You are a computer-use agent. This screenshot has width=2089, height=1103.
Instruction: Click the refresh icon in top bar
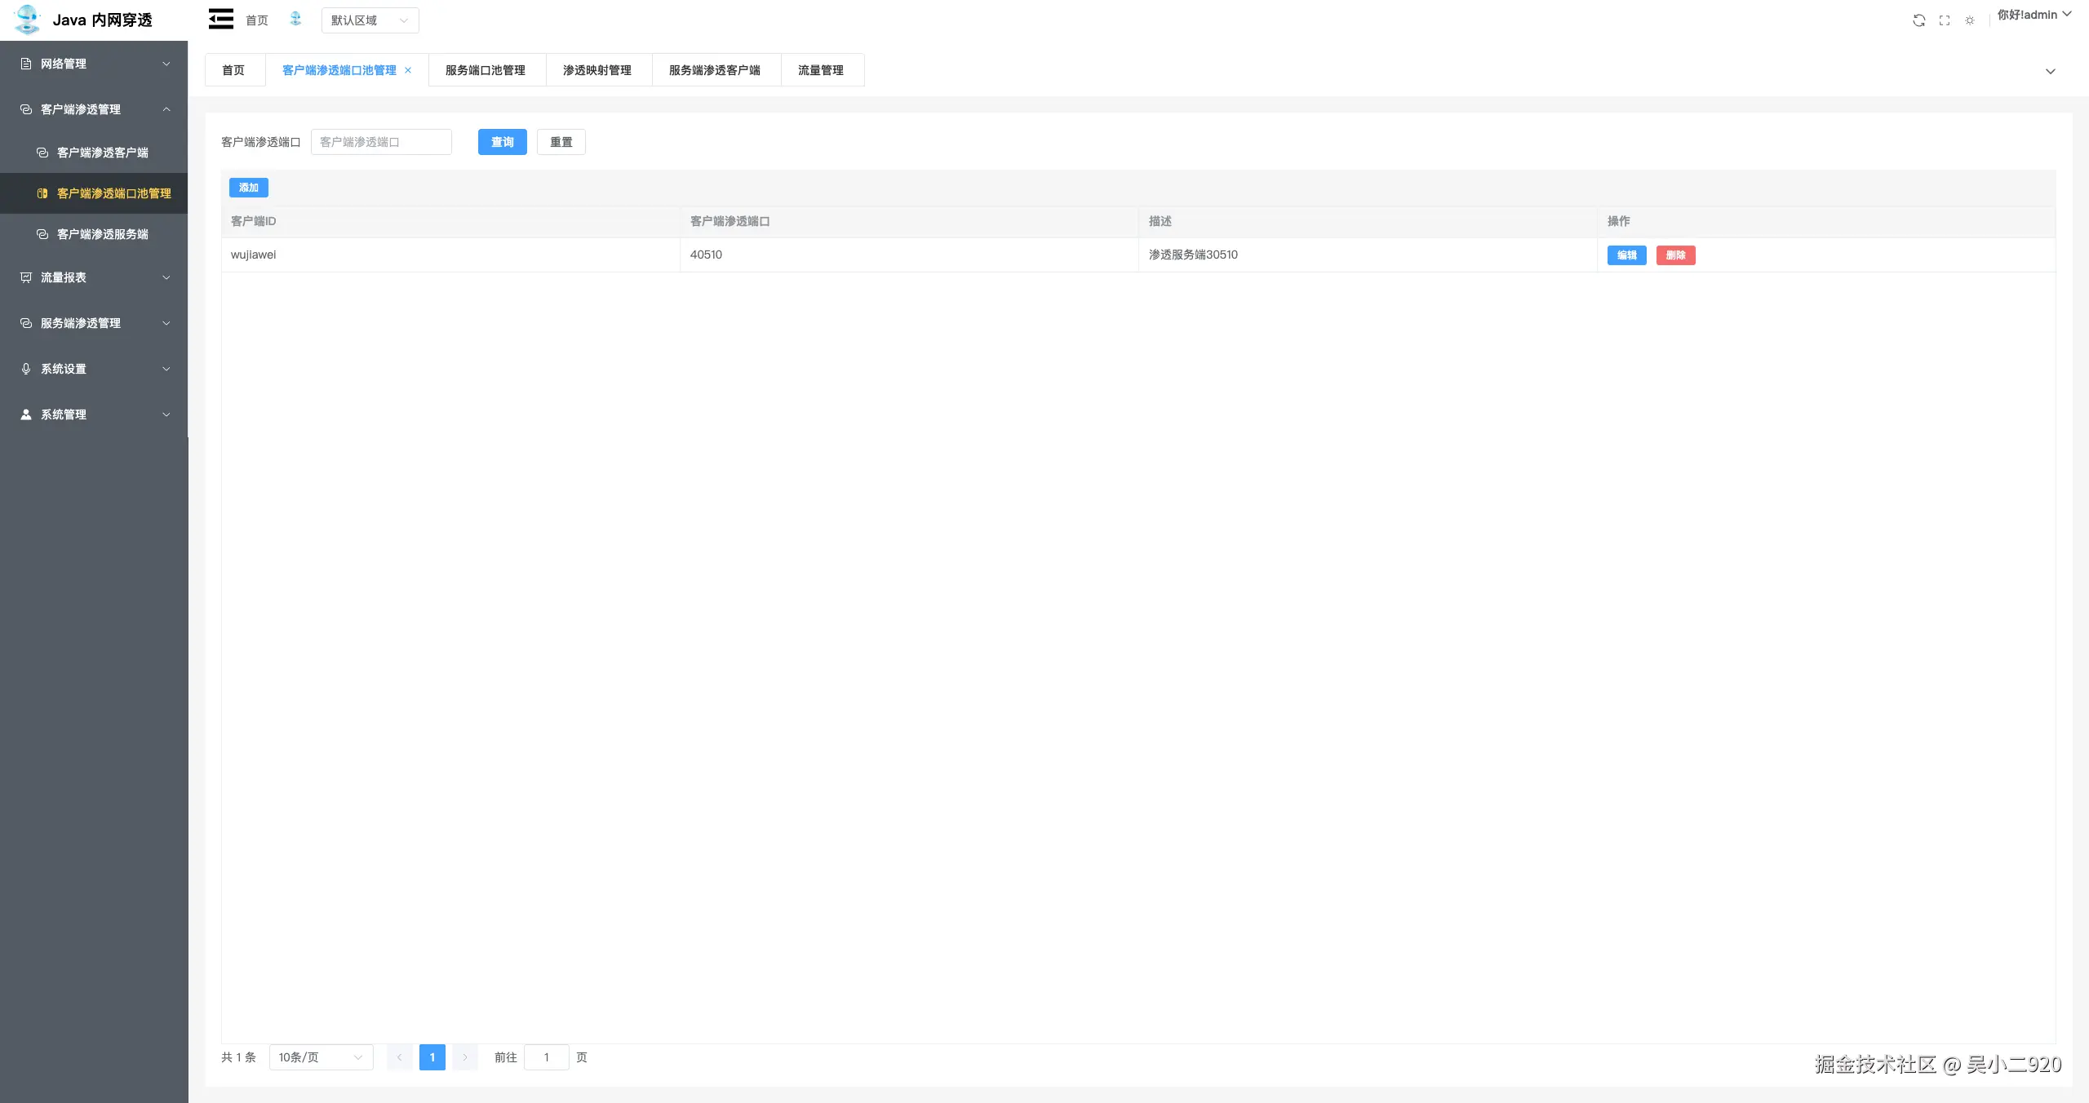[1918, 20]
